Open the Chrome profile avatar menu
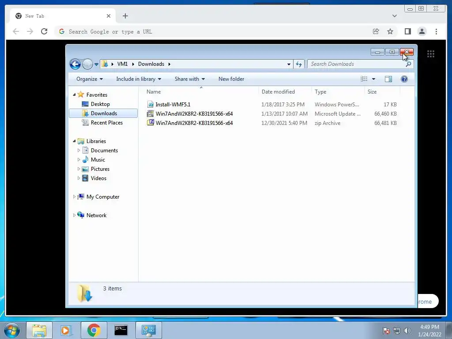The height and width of the screenshot is (339, 452). [422, 31]
